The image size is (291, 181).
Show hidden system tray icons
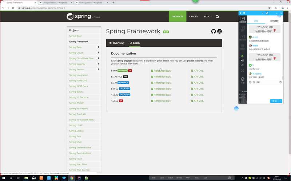[242, 178]
